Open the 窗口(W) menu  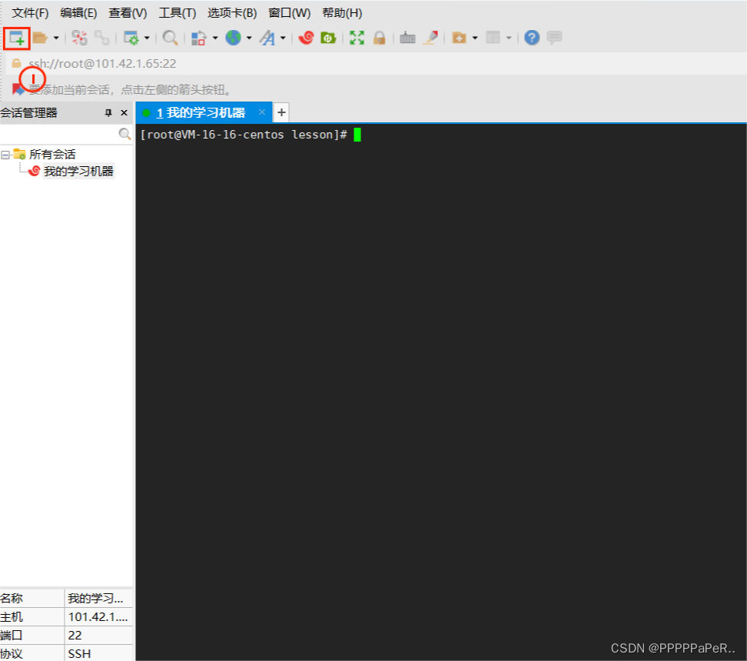click(x=289, y=13)
